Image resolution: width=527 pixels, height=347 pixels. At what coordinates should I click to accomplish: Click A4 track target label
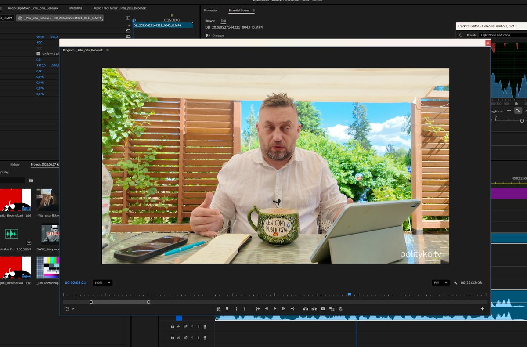click(179, 326)
